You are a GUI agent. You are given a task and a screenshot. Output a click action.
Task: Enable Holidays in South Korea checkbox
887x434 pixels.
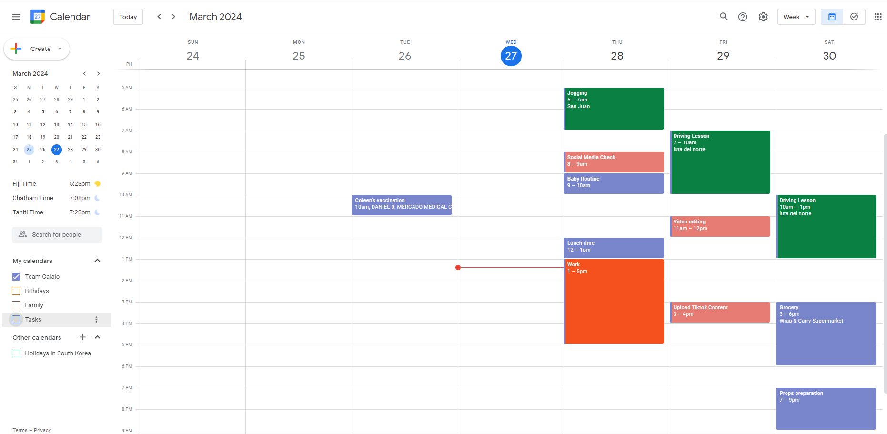pos(16,353)
